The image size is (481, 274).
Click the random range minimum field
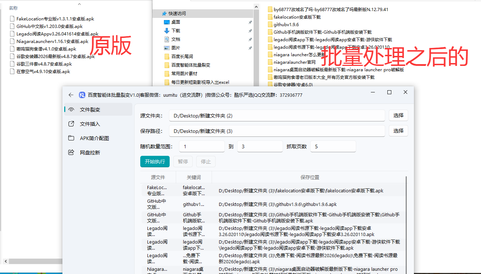click(x=202, y=146)
